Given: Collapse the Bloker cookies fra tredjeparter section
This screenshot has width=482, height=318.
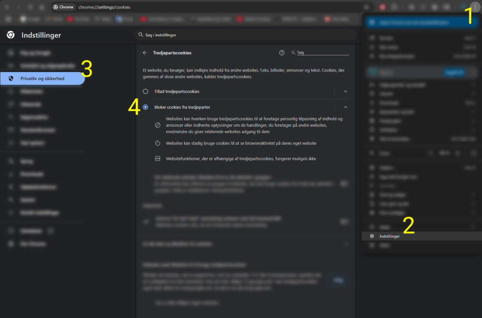Looking at the screenshot, I should [345, 107].
